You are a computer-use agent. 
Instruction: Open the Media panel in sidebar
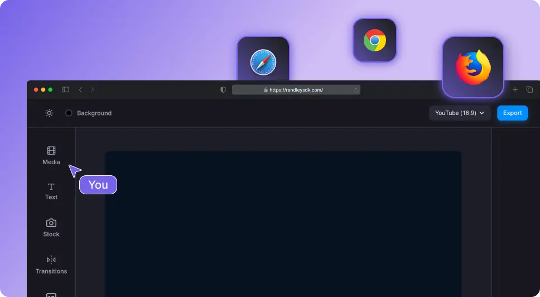(51, 155)
